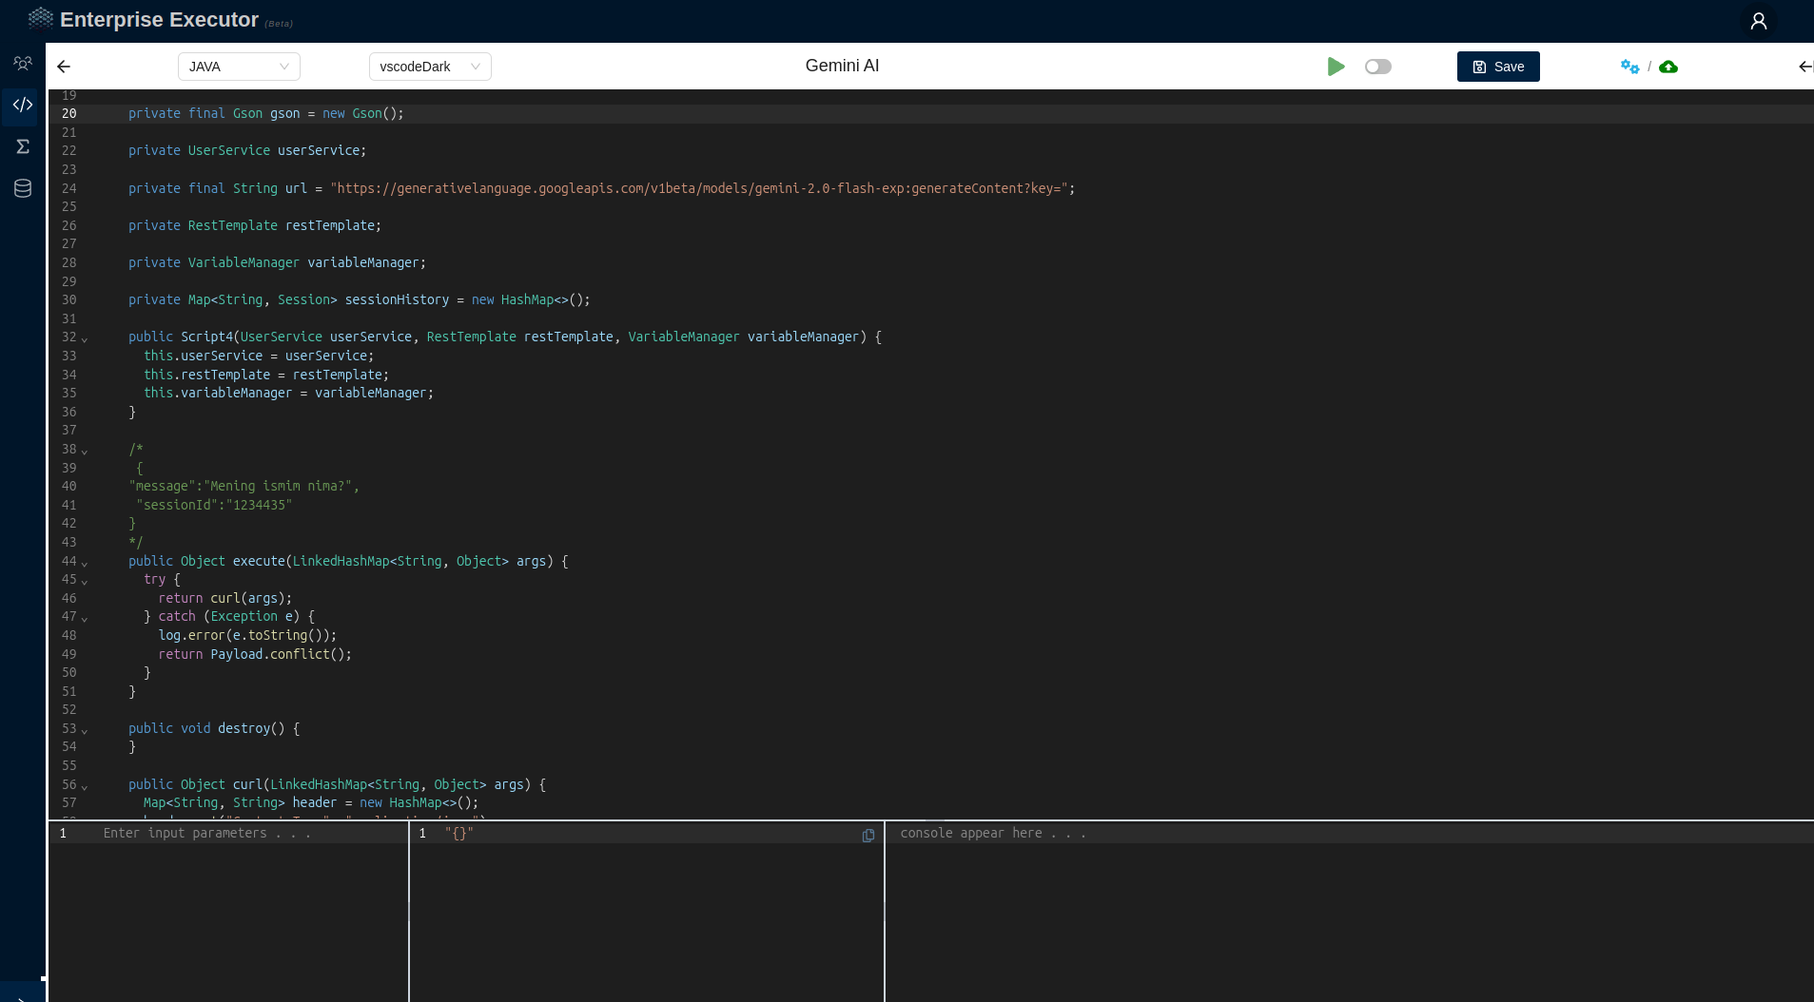Screen dimensions: 1814x1002
Task: Open the database sidebar icon
Action: (x=23, y=188)
